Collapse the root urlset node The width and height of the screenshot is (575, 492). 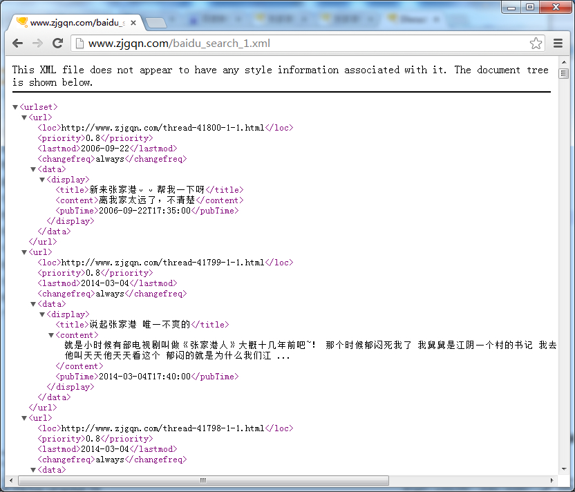15,107
